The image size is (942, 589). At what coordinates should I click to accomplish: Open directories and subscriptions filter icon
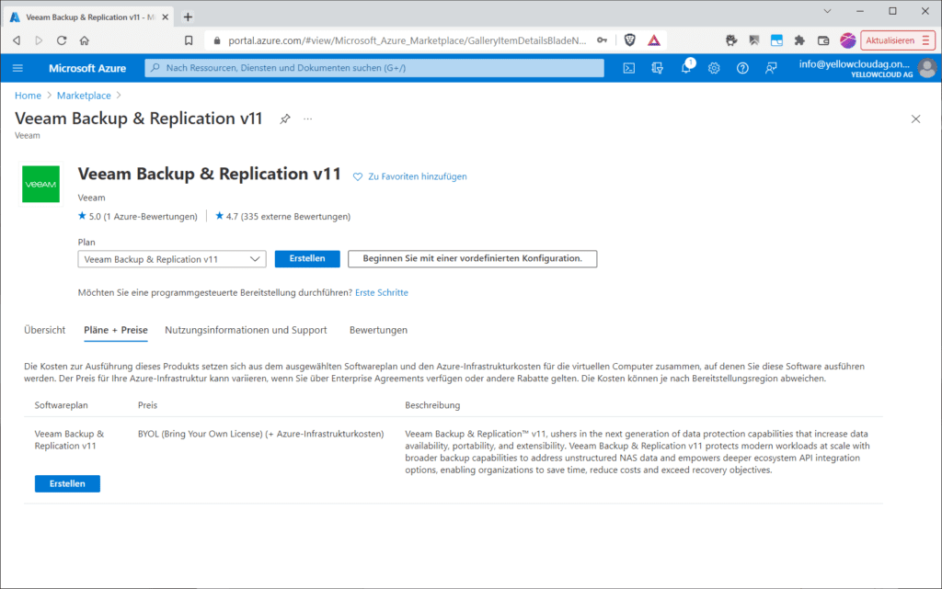point(657,68)
